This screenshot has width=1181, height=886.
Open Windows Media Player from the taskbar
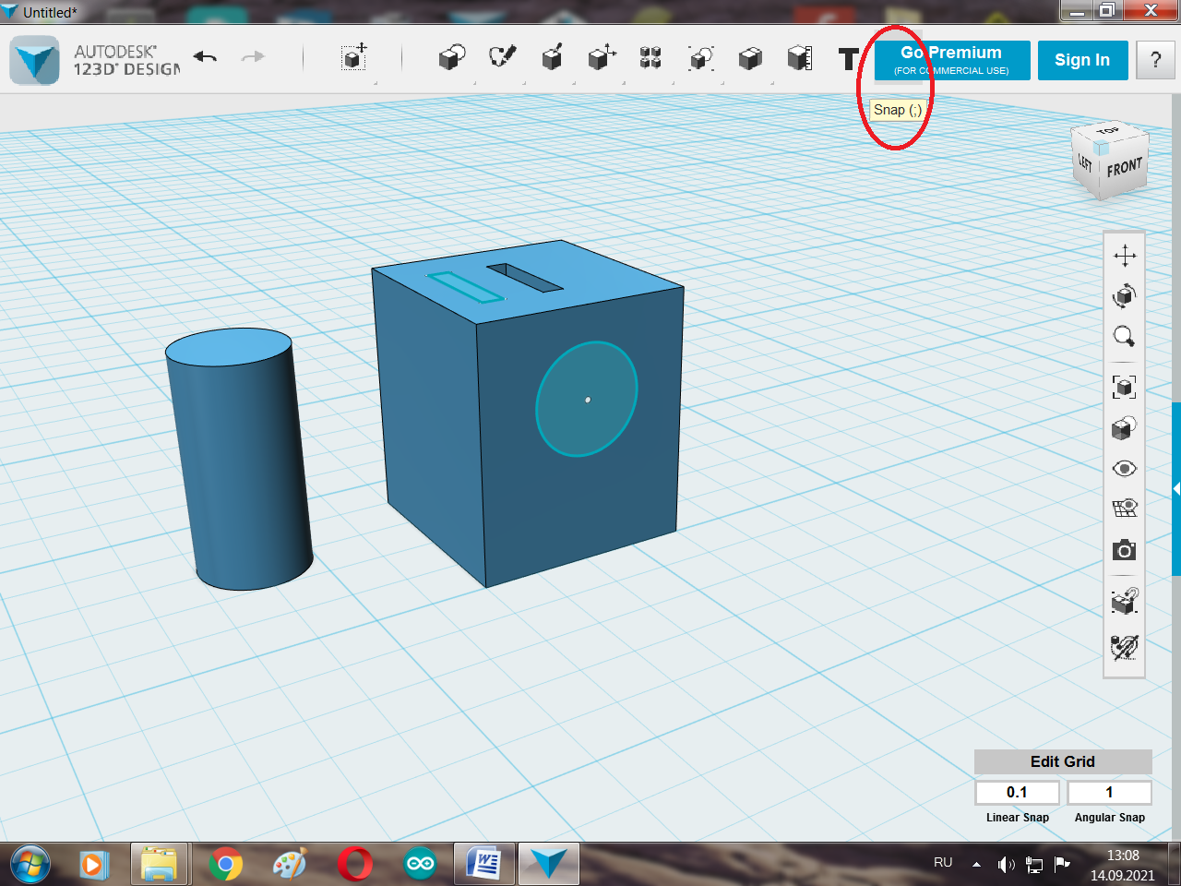click(x=92, y=865)
